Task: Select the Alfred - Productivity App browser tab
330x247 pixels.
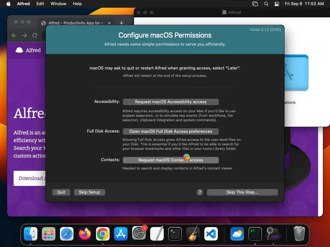Action: (x=76, y=23)
